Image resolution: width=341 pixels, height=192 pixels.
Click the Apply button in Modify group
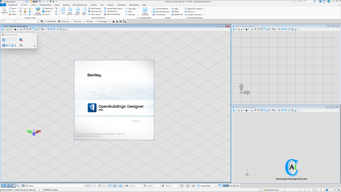click(175, 9)
